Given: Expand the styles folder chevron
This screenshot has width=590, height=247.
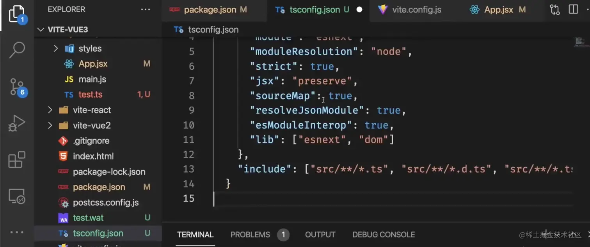Looking at the screenshot, I should tap(55, 49).
